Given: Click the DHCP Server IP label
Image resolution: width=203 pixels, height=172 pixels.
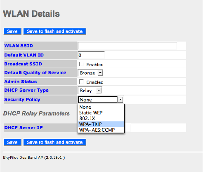Looking at the screenshot, I should (x=24, y=128).
